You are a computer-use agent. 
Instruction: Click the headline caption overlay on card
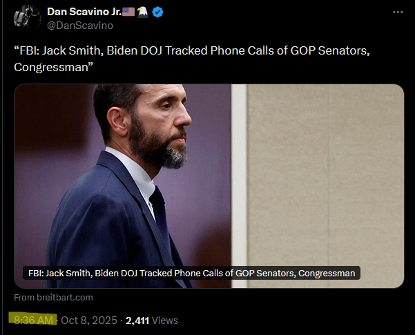click(192, 273)
